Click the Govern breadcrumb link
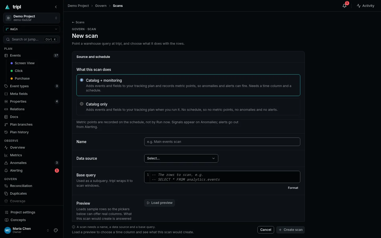The height and width of the screenshot is (238, 381). (x=101, y=6)
